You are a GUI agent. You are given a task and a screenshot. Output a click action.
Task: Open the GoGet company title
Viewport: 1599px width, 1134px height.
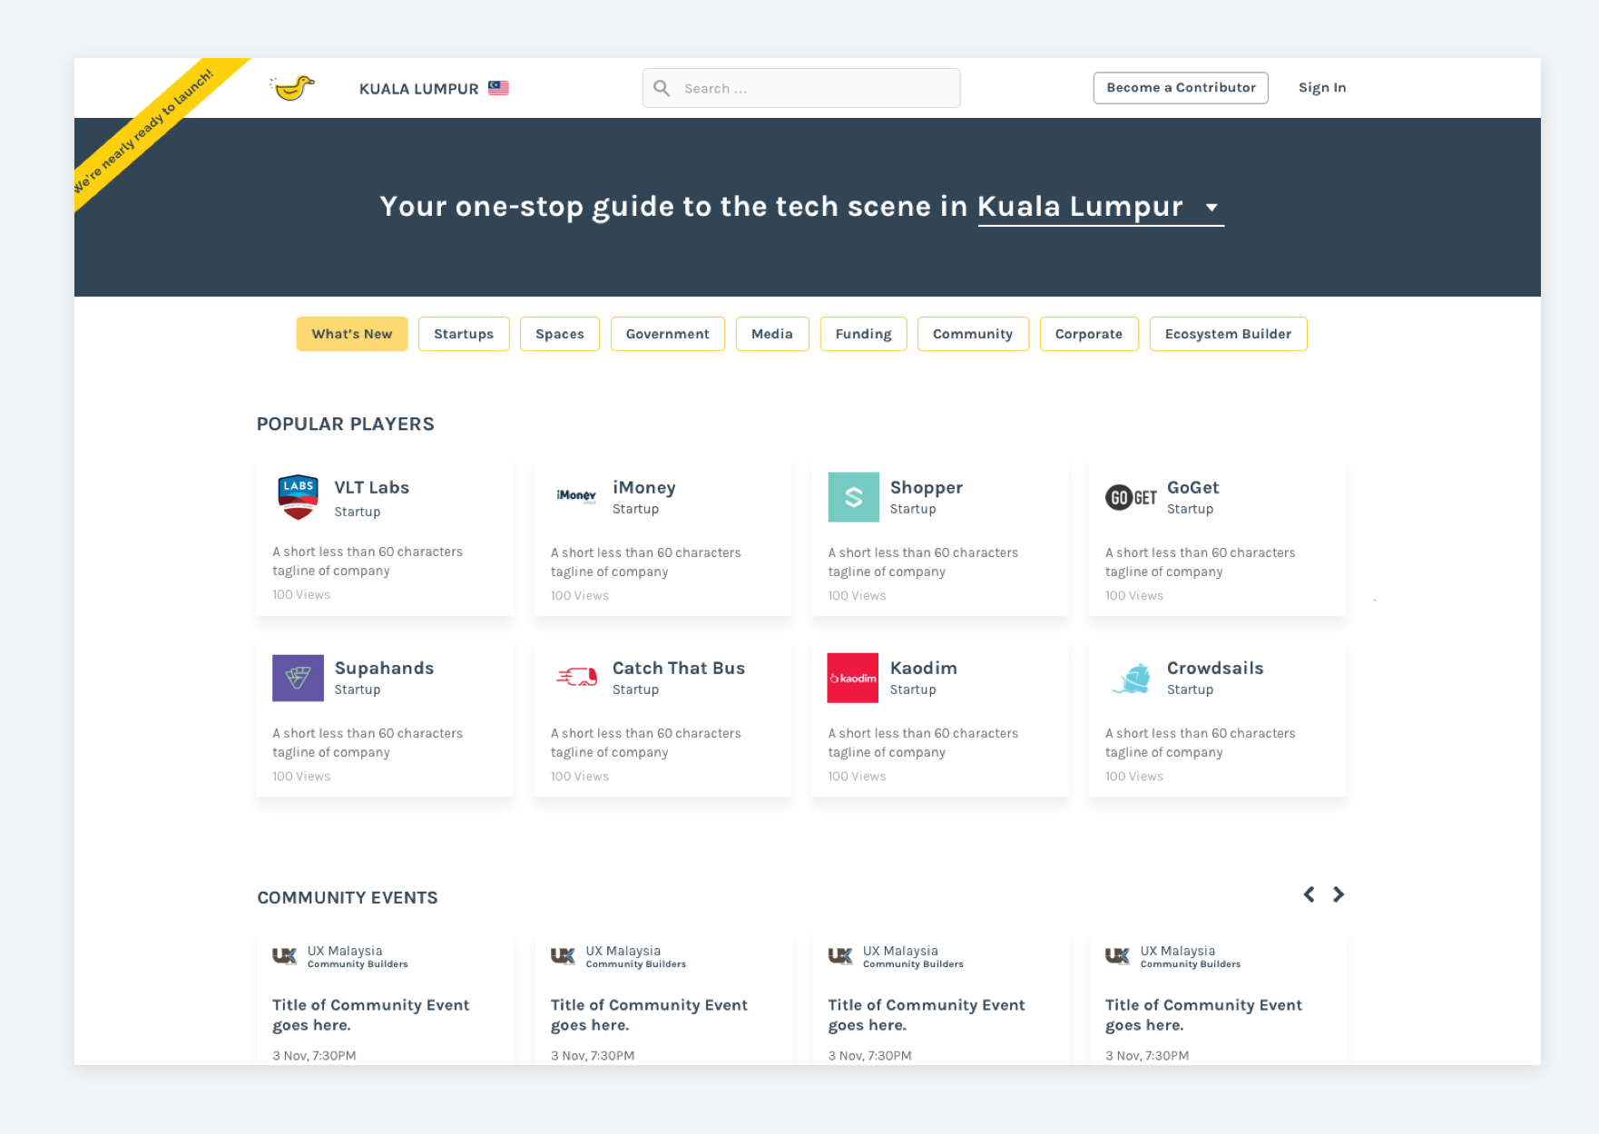[1193, 487]
